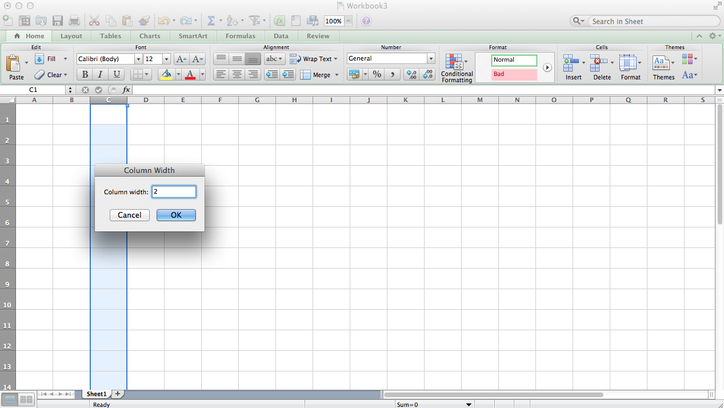Toggle center text horizontally
The height and width of the screenshot is (408, 724).
237,74
